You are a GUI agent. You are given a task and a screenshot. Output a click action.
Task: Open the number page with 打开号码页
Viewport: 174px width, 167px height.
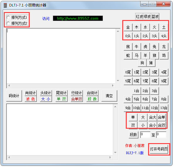(x=159, y=149)
